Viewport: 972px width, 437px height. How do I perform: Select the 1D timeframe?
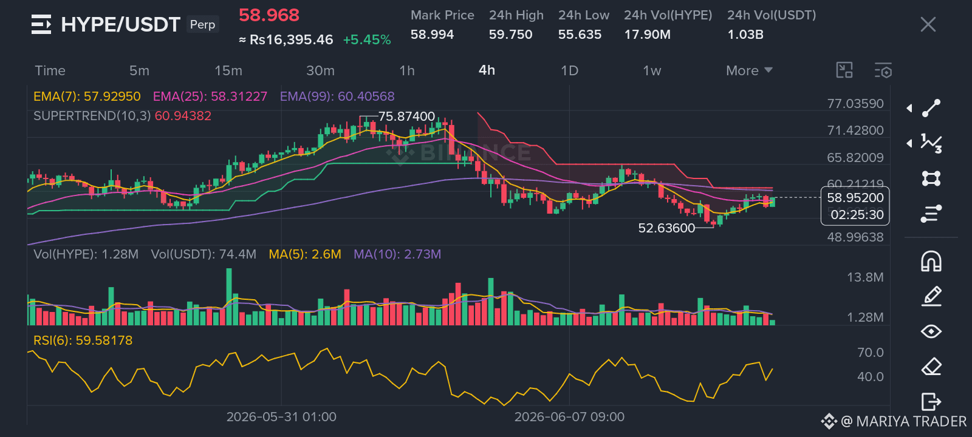569,70
